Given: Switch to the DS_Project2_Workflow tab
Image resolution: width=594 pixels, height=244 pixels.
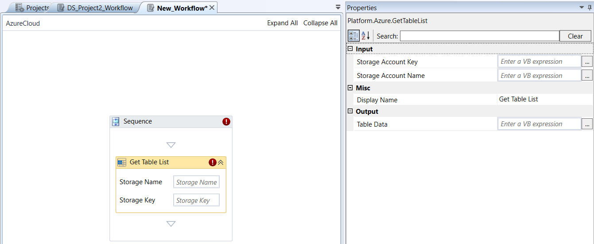Looking at the screenshot, I should point(95,8).
